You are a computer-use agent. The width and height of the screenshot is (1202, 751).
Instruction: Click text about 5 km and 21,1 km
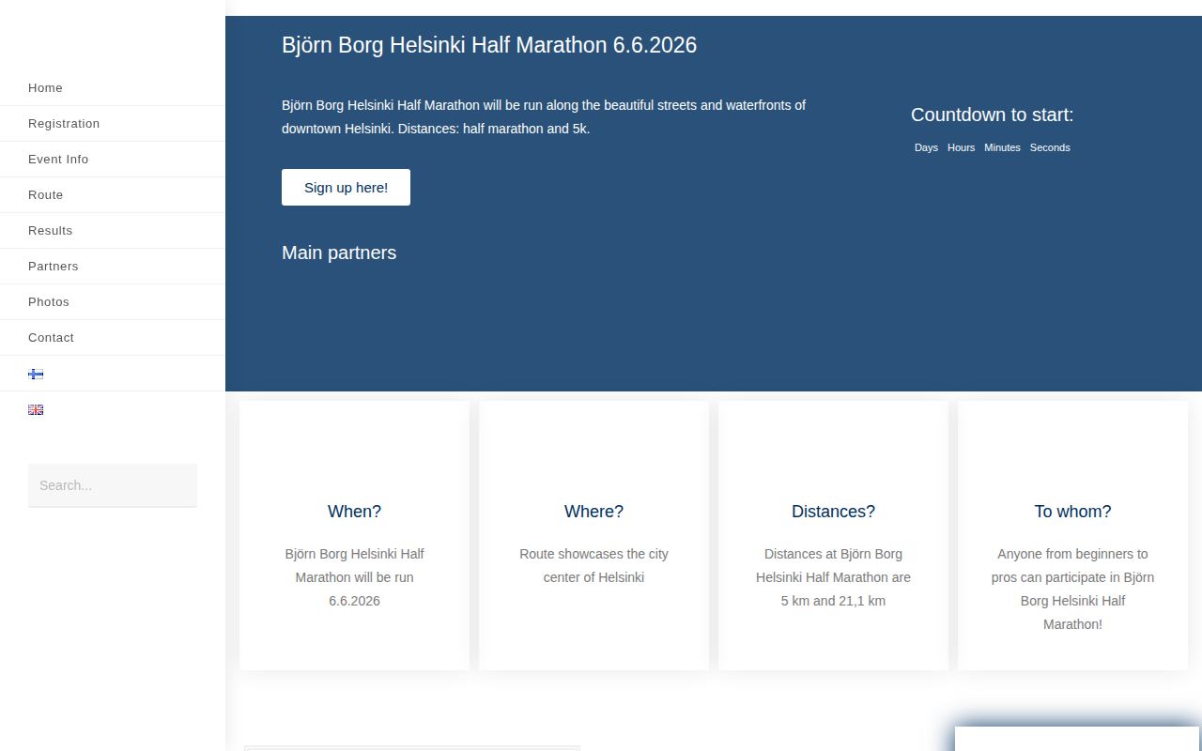tap(833, 577)
